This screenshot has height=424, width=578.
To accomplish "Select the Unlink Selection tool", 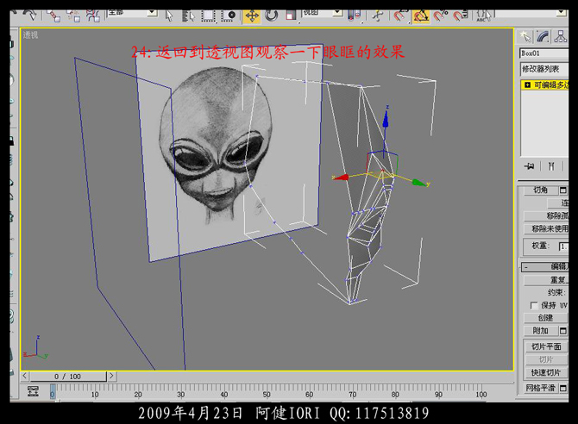I will tap(73, 16).
